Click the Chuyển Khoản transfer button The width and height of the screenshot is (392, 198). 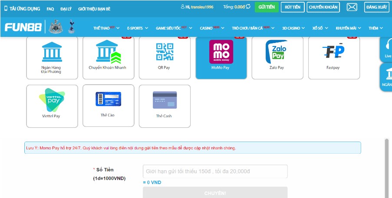coord(323,7)
